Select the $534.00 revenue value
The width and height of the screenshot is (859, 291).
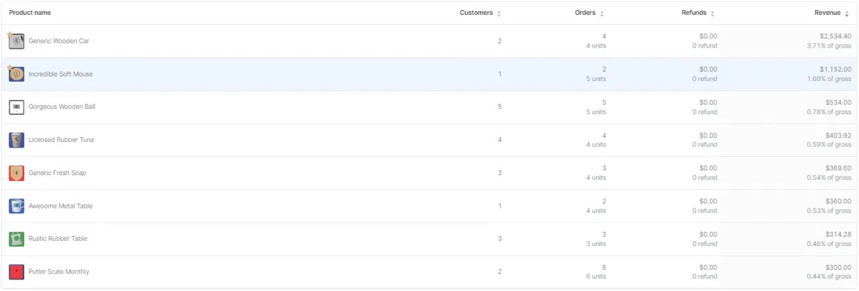point(839,102)
